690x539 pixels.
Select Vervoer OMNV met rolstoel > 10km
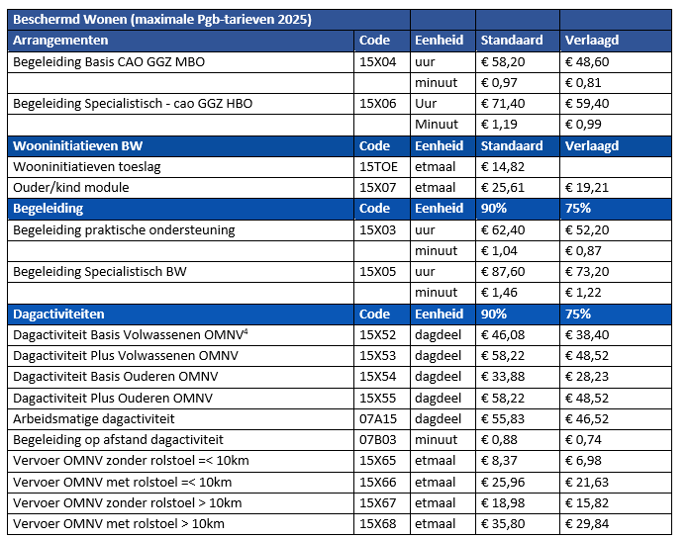click(x=119, y=524)
